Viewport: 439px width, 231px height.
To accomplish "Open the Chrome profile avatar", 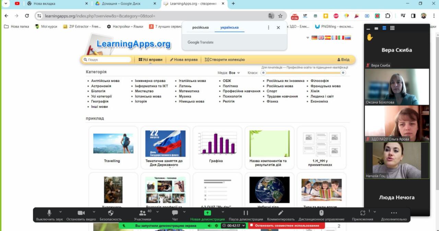I will (424, 16).
